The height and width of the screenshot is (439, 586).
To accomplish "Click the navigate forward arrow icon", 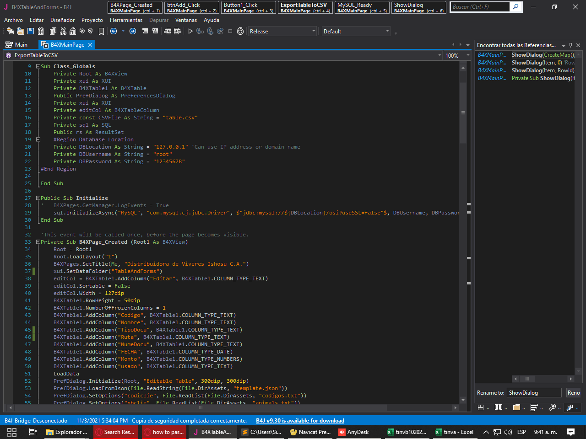I will [133, 31].
